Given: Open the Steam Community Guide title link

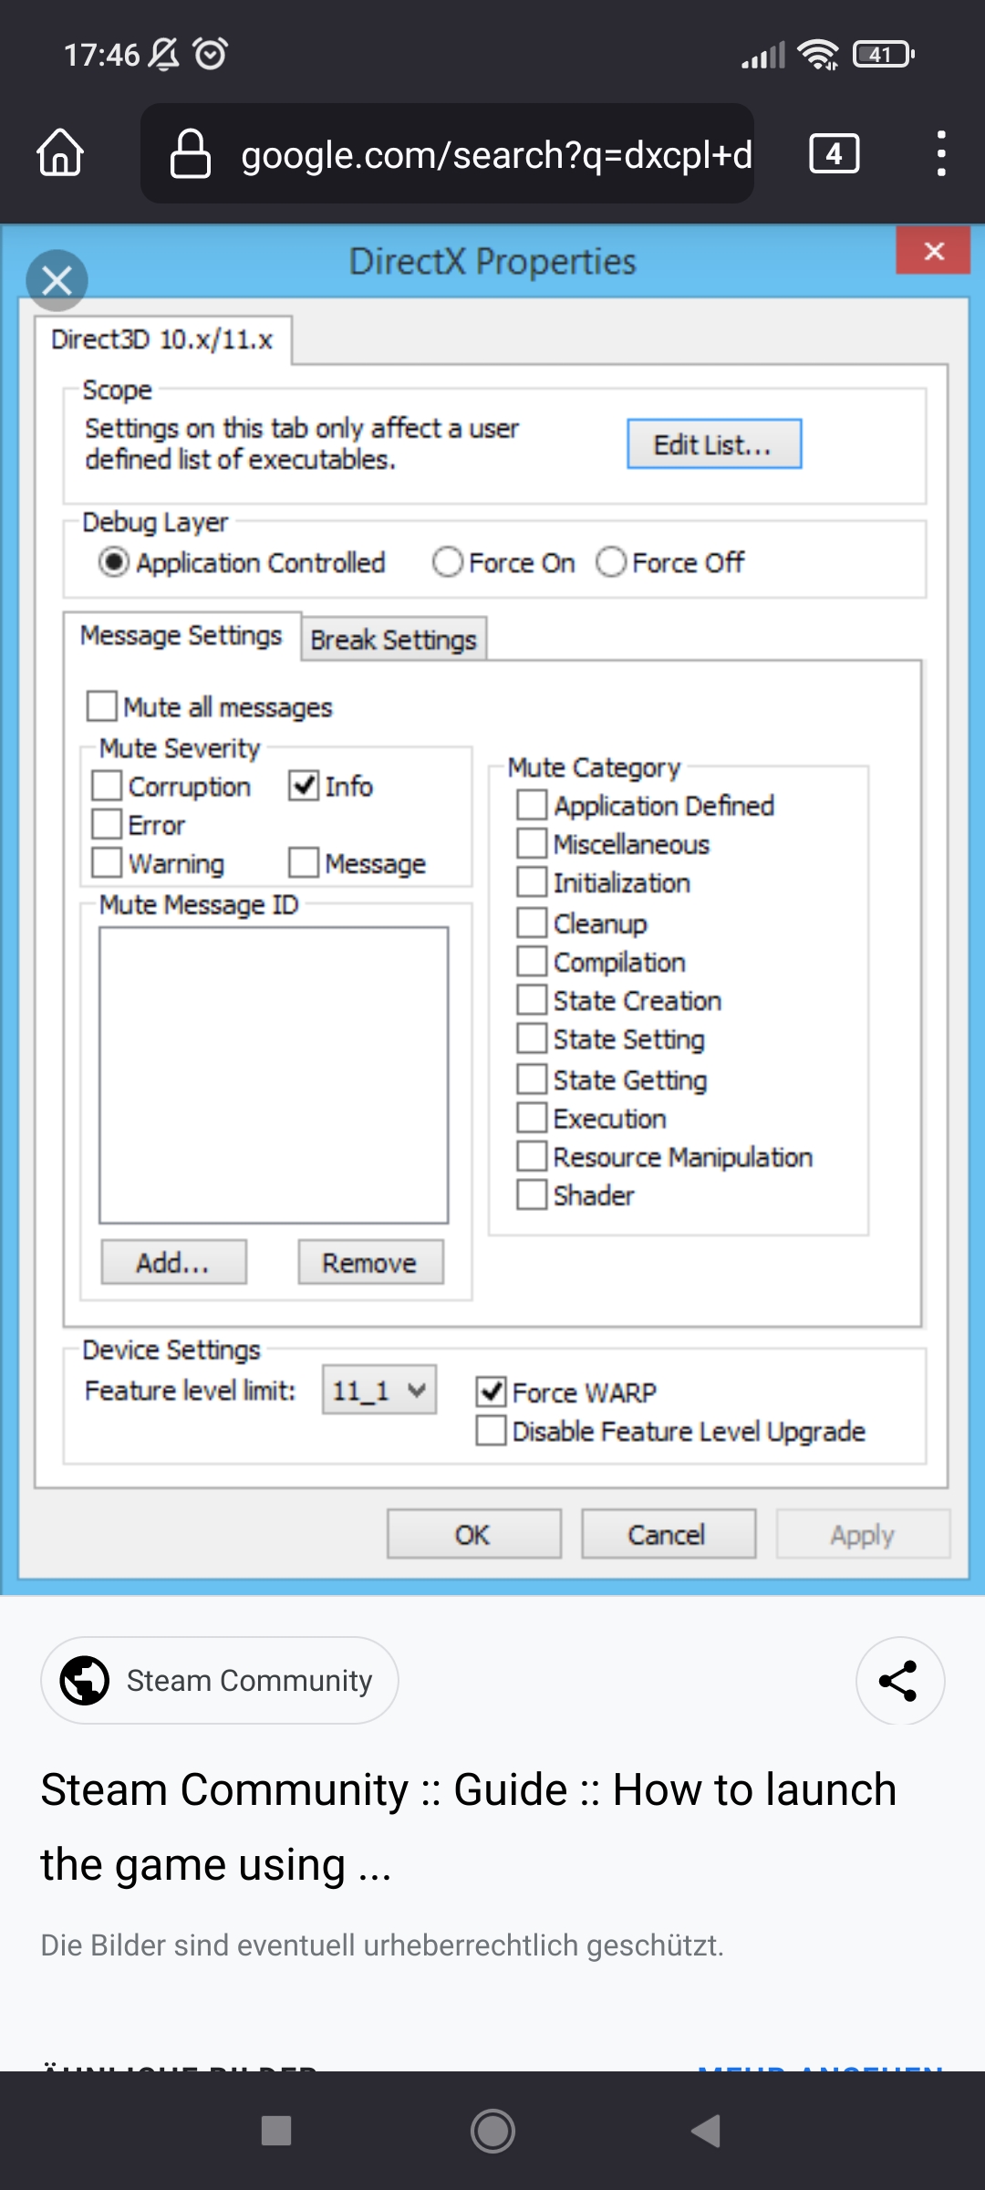Looking at the screenshot, I should 469,1827.
